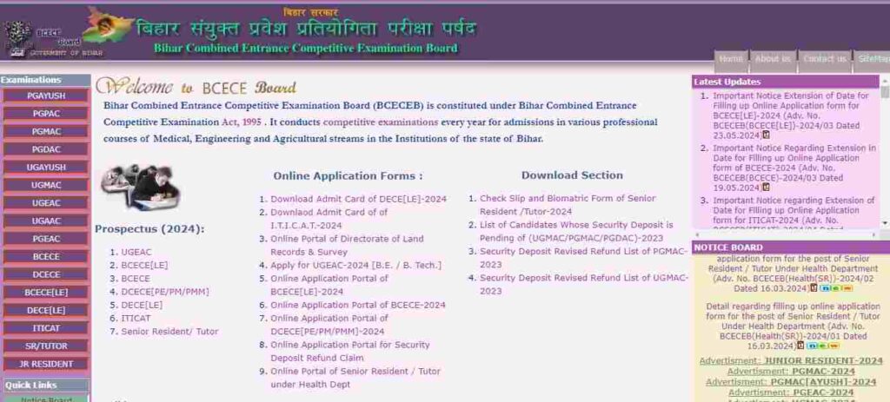Open Check Slip and Biomatric Form link
The height and width of the screenshot is (402, 890).
(x=568, y=205)
